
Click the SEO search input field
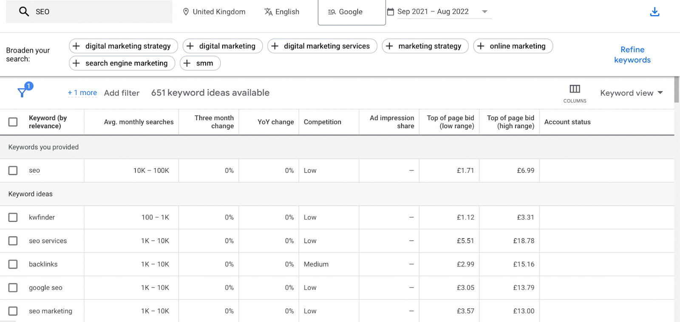pyautogui.click(x=102, y=12)
